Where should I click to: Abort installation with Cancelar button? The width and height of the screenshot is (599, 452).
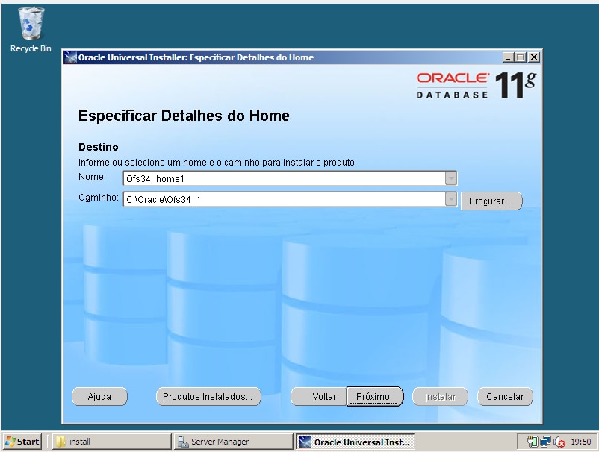click(505, 396)
